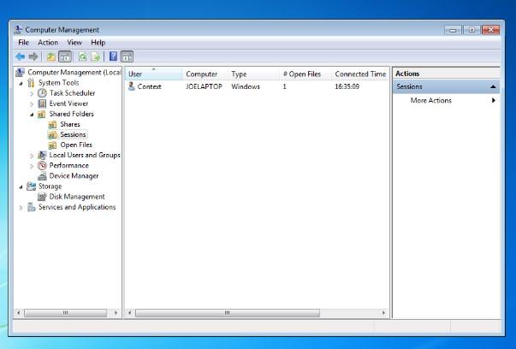Go back with the blue Back arrow
516x349 pixels.
click(21, 56)
